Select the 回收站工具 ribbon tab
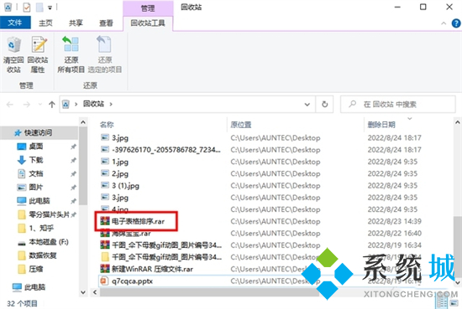This screenshot has width=462, height=309. [x=148, y=23]
